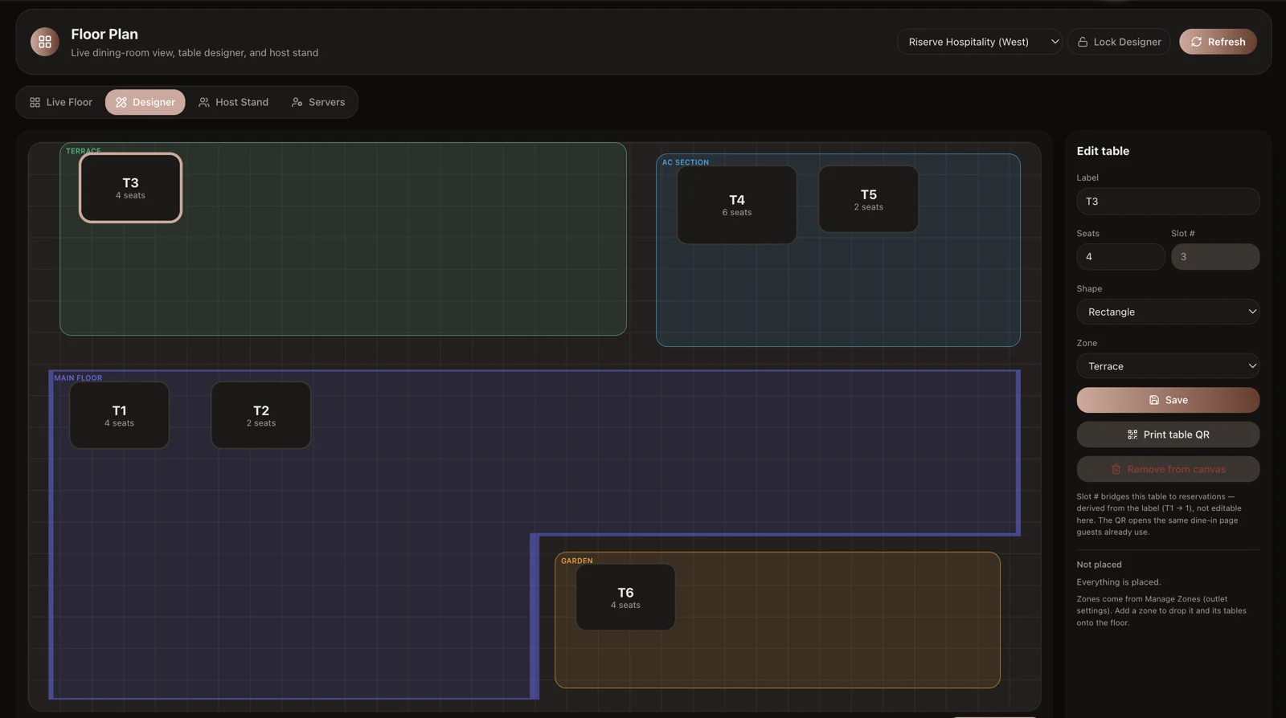Open the Shape dropdown showing Rectangle
Viewport: 1286px width, 718px height.
click(x=1168, y=312)
